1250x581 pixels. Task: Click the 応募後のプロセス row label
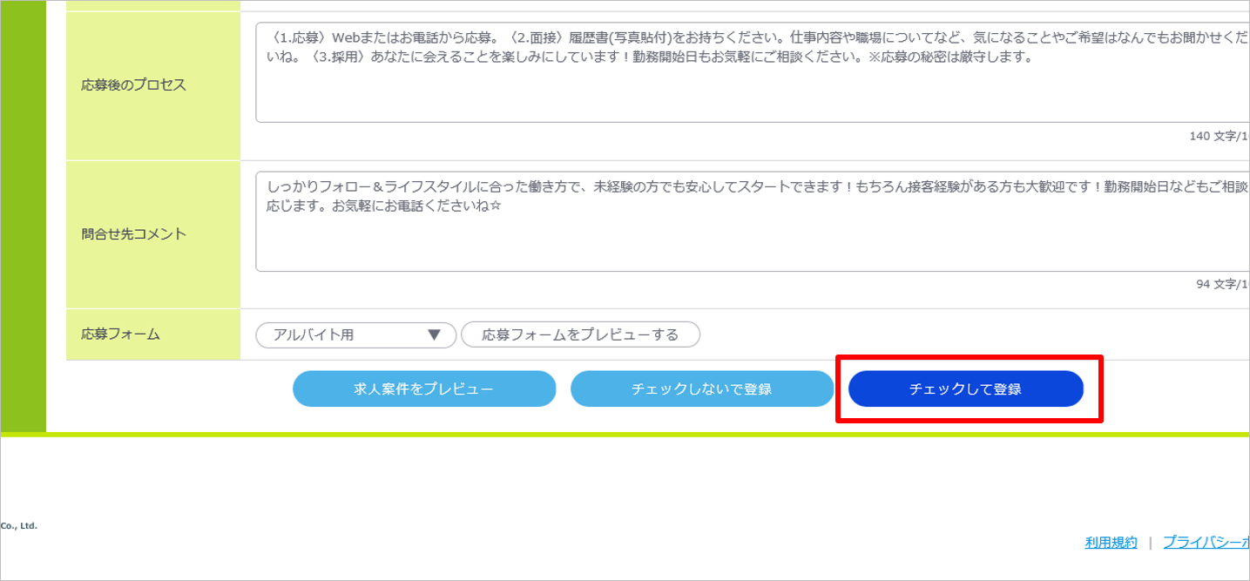[x=133, y=85]
